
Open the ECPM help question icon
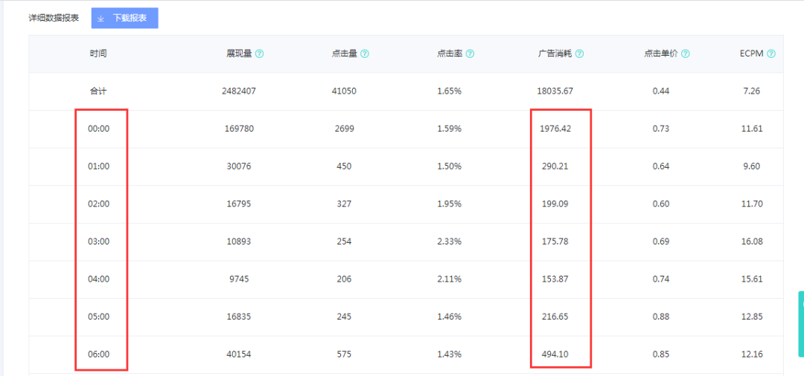771,54
